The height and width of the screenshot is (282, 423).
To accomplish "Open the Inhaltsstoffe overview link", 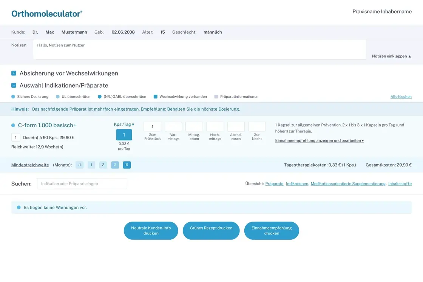I will point(400,183).
